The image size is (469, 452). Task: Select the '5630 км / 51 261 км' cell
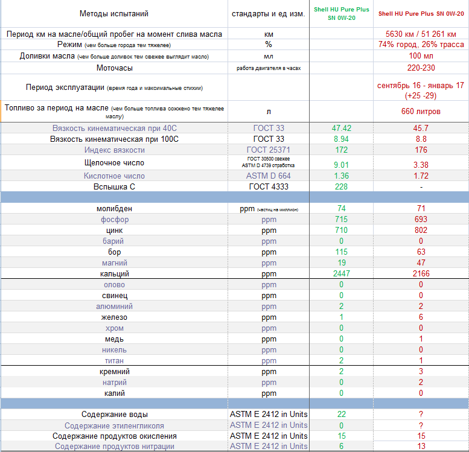click(421, 34)
